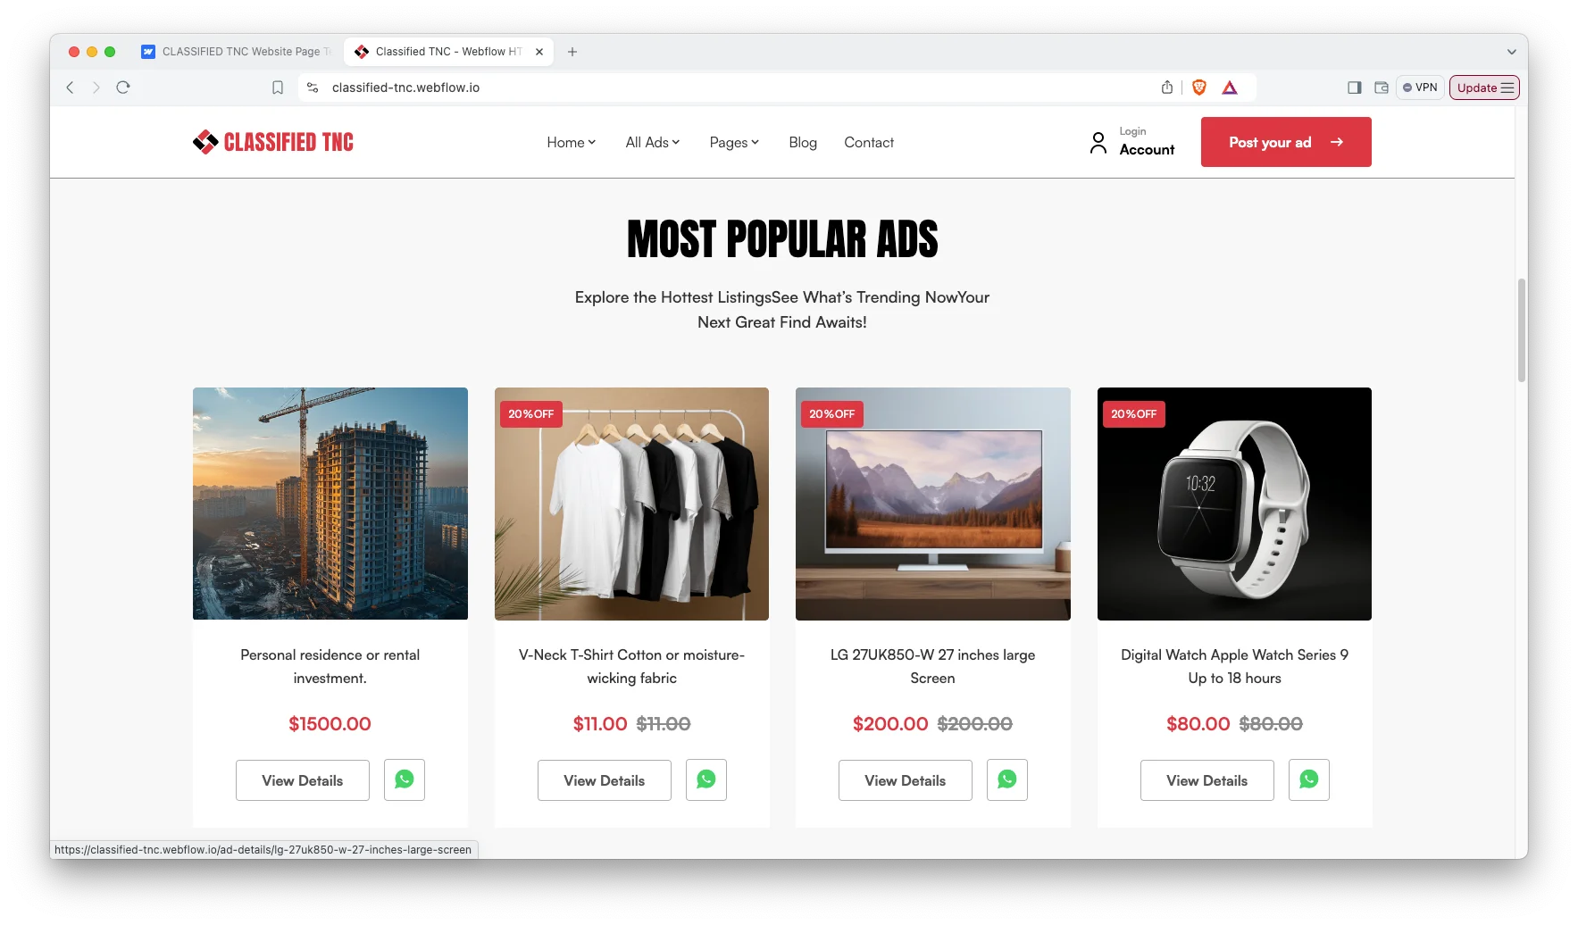Open the Brave Shields lion icon
The height and width of the screenshot is (925, 1578).
1199,87
